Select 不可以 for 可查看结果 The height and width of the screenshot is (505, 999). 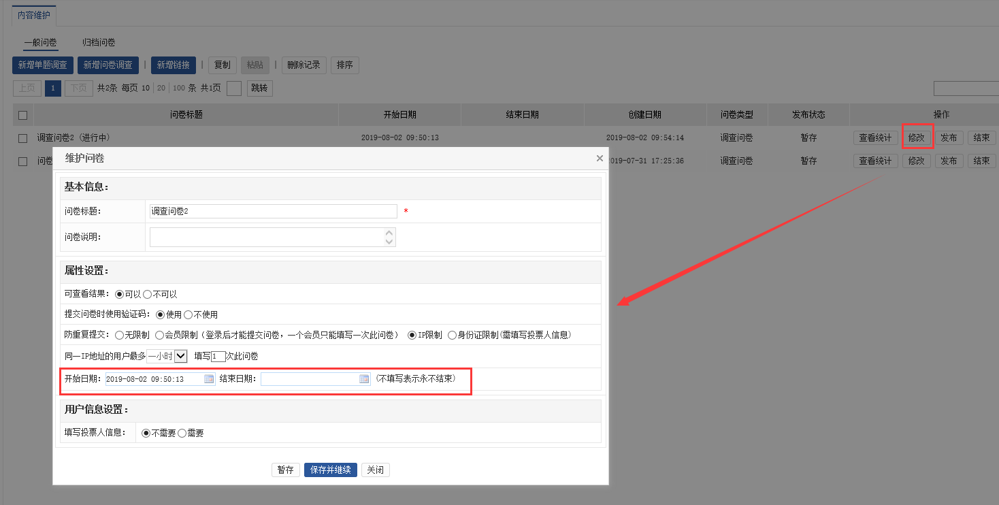click(x=147, y=294)
